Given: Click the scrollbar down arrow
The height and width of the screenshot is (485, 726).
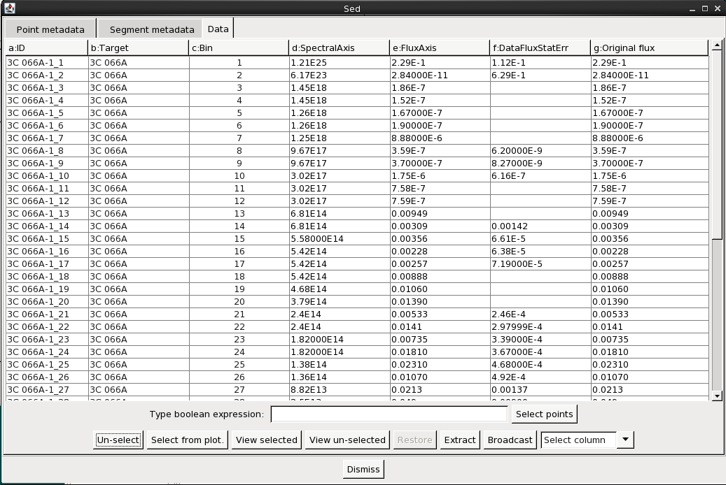Looking at the screenshot, I should [717, 396].
